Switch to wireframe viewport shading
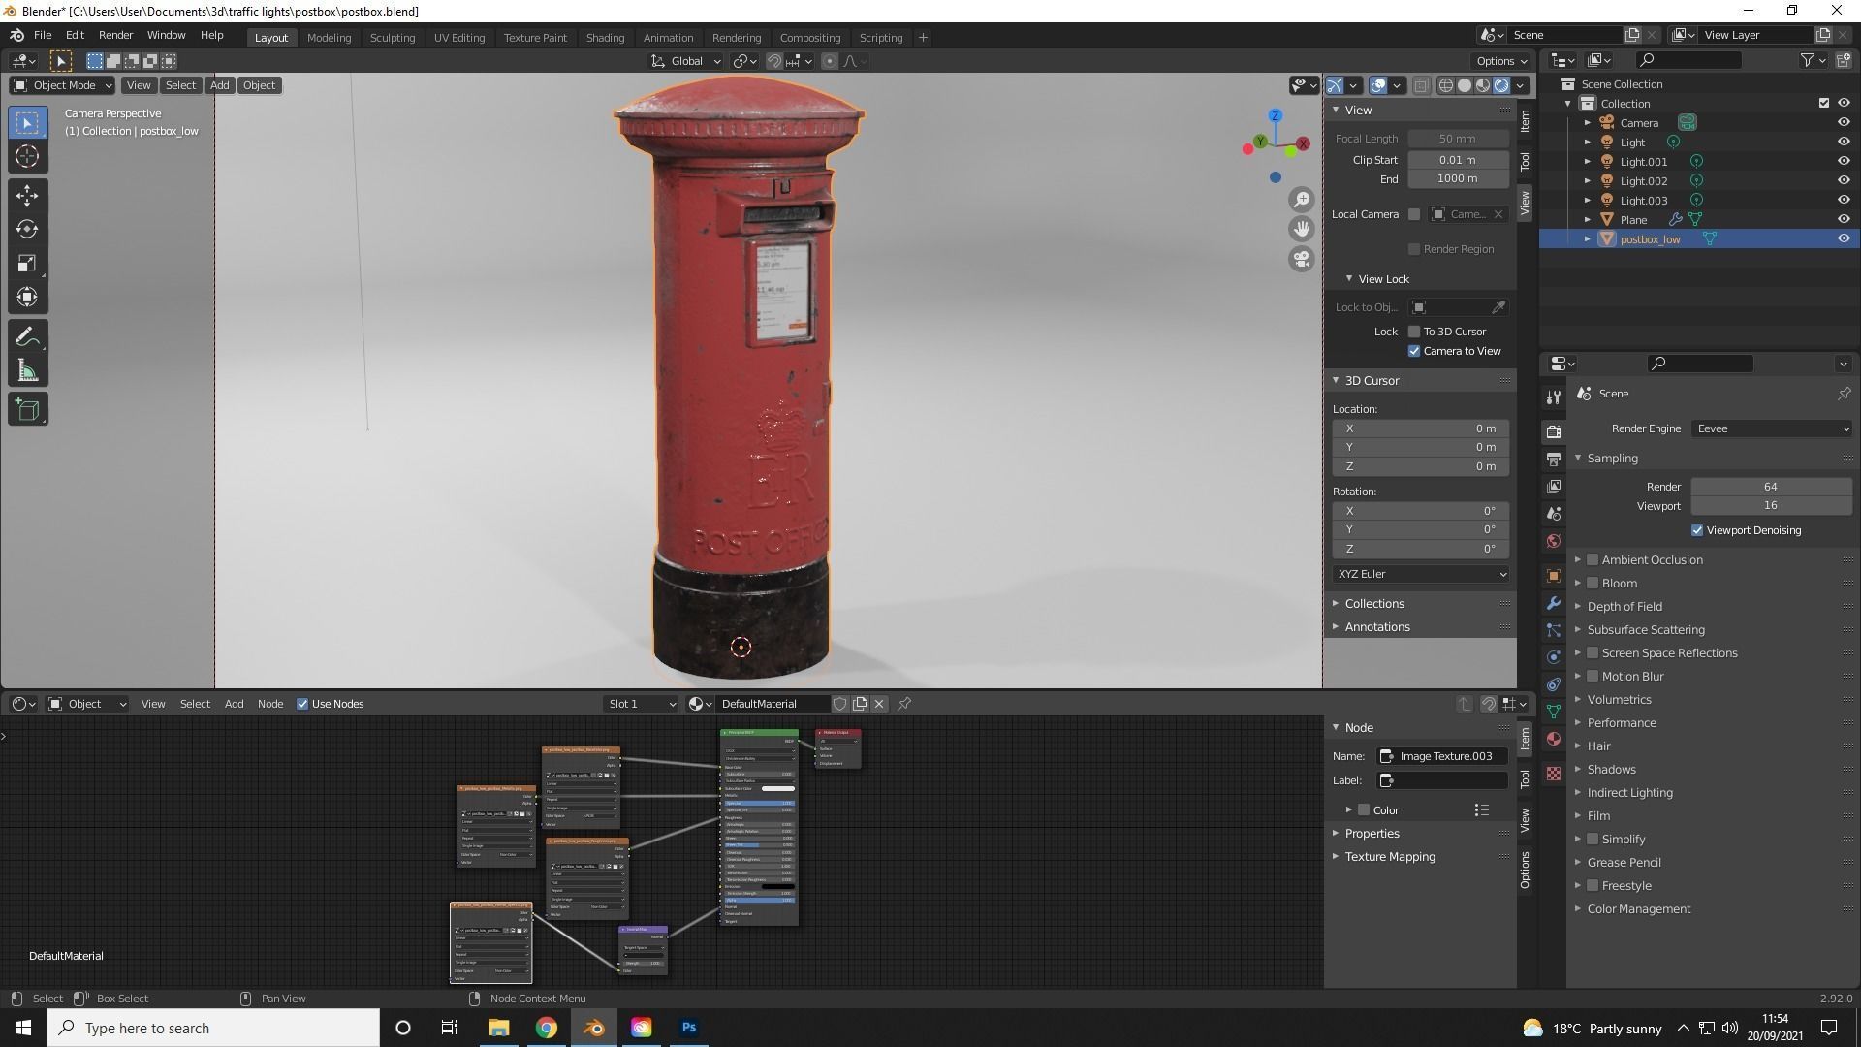 pos(1446,85)
